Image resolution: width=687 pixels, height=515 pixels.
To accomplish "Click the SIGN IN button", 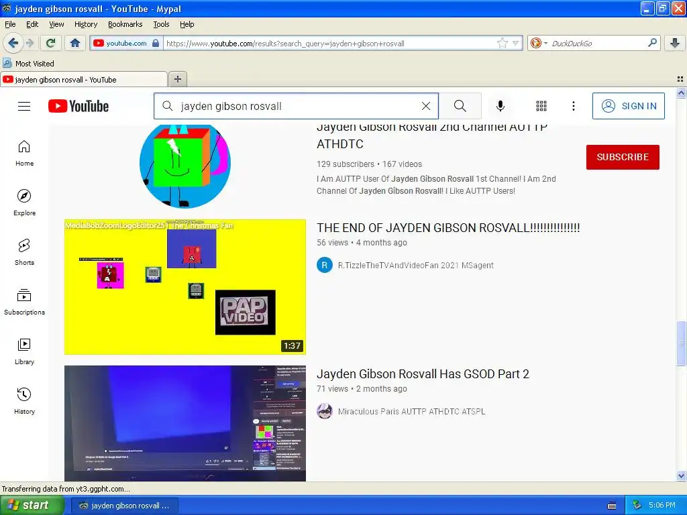I will click(628, 106).
